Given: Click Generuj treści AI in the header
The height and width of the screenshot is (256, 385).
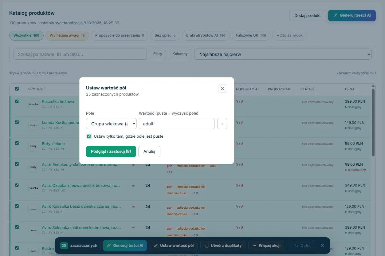Looking at the screenshot, I should pos(352,15).
